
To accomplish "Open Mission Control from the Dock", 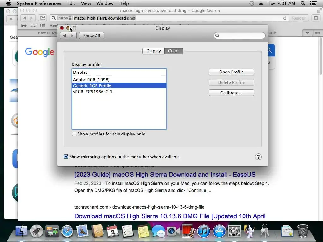I will (x=52, y=231).
